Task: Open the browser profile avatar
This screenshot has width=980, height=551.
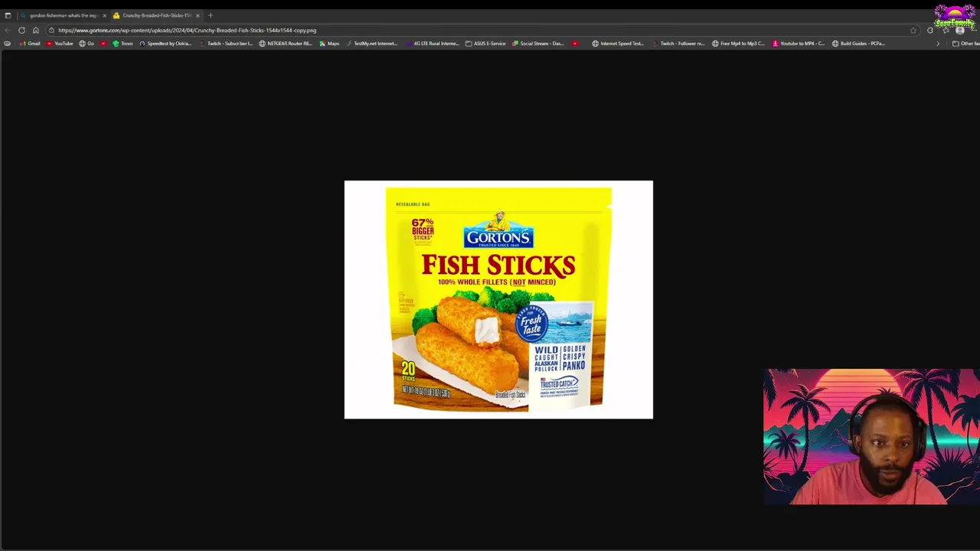Action: (x=960, y=31)
